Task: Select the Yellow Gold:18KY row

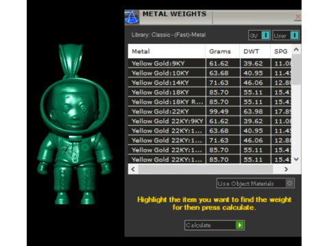Action: (210, 92)
